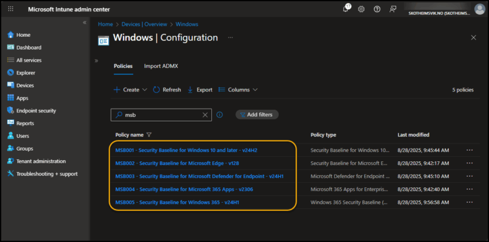Open MSB003 Defender for Endpoint policy
Image resolution: width=489 pixels, height=242 pixels.
(199, 177)
